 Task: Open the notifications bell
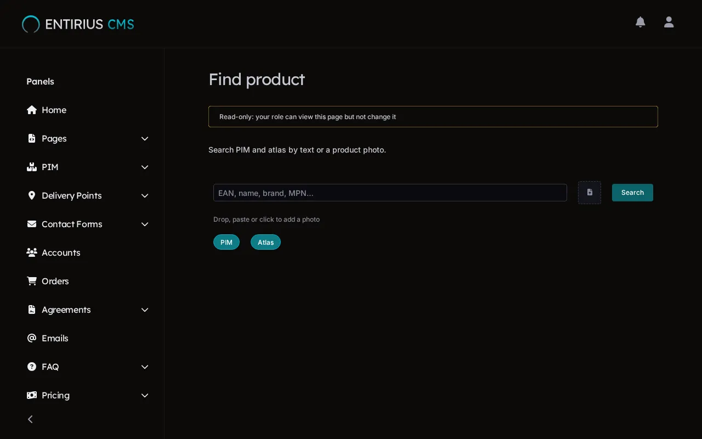[640, 22]
